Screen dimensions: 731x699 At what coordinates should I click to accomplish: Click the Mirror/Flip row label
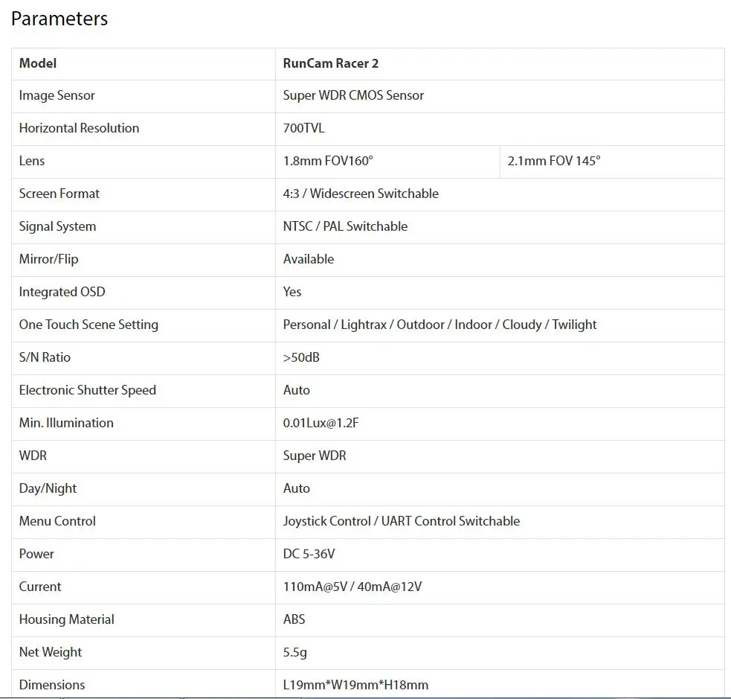48,259
